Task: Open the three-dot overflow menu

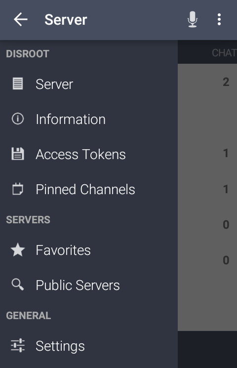Action: tap(219, 19)
